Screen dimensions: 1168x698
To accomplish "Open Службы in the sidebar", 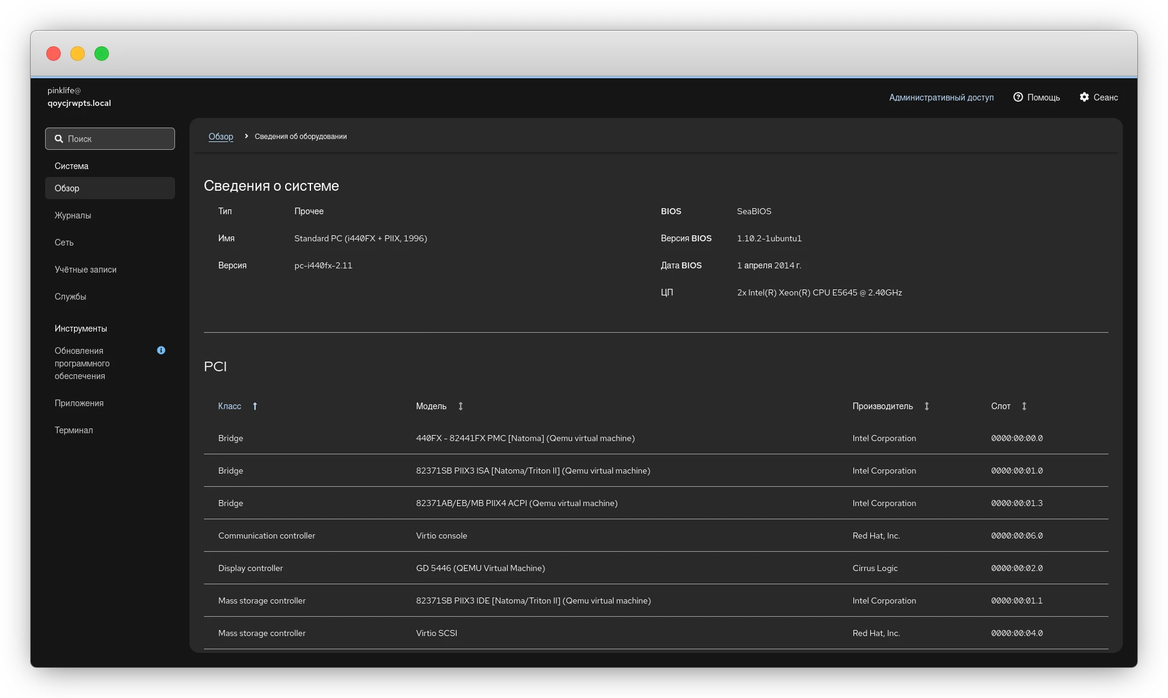I will (x=70, y=297).
